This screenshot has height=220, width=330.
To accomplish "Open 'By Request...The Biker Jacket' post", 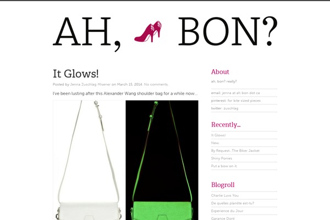I will (235, 151).
